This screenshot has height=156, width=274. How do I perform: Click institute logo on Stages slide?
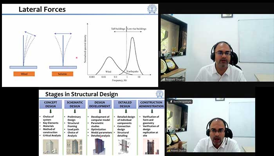click(x=159, y=94)
